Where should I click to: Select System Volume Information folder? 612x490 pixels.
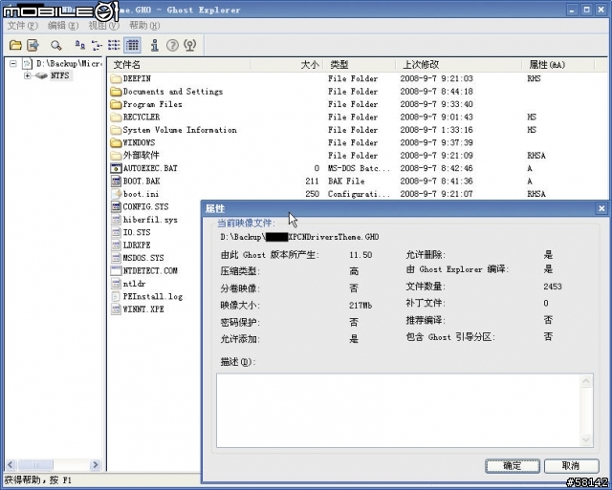click(x=174, y=130)
